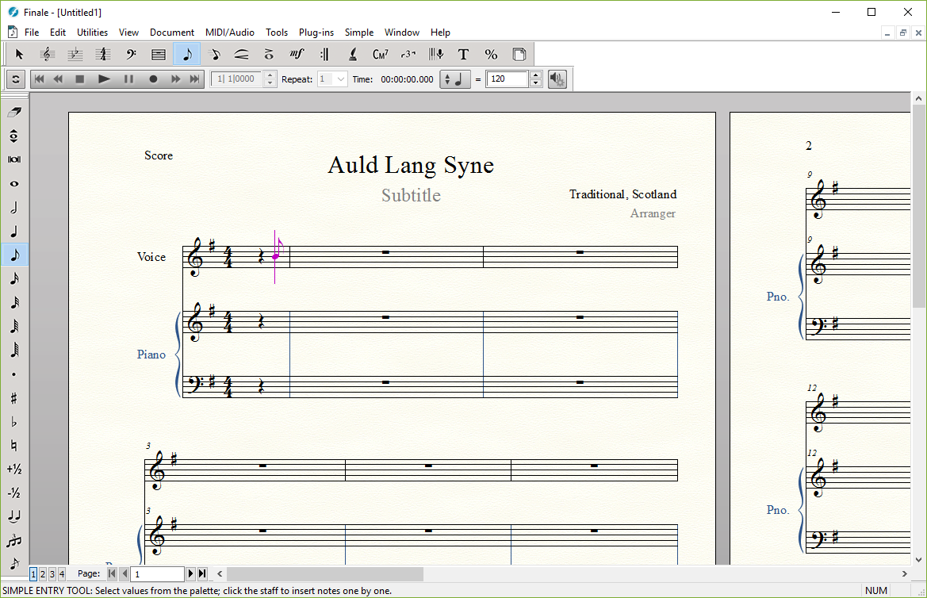This screenshot has height=598, width=927.
Task: Open the tempo beat unit selector
Action: 454,79
